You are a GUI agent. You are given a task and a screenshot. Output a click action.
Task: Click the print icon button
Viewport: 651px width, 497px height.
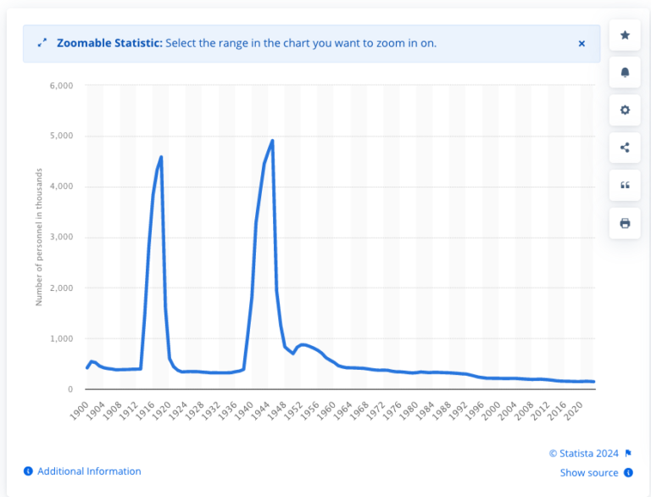coord(625,223)
